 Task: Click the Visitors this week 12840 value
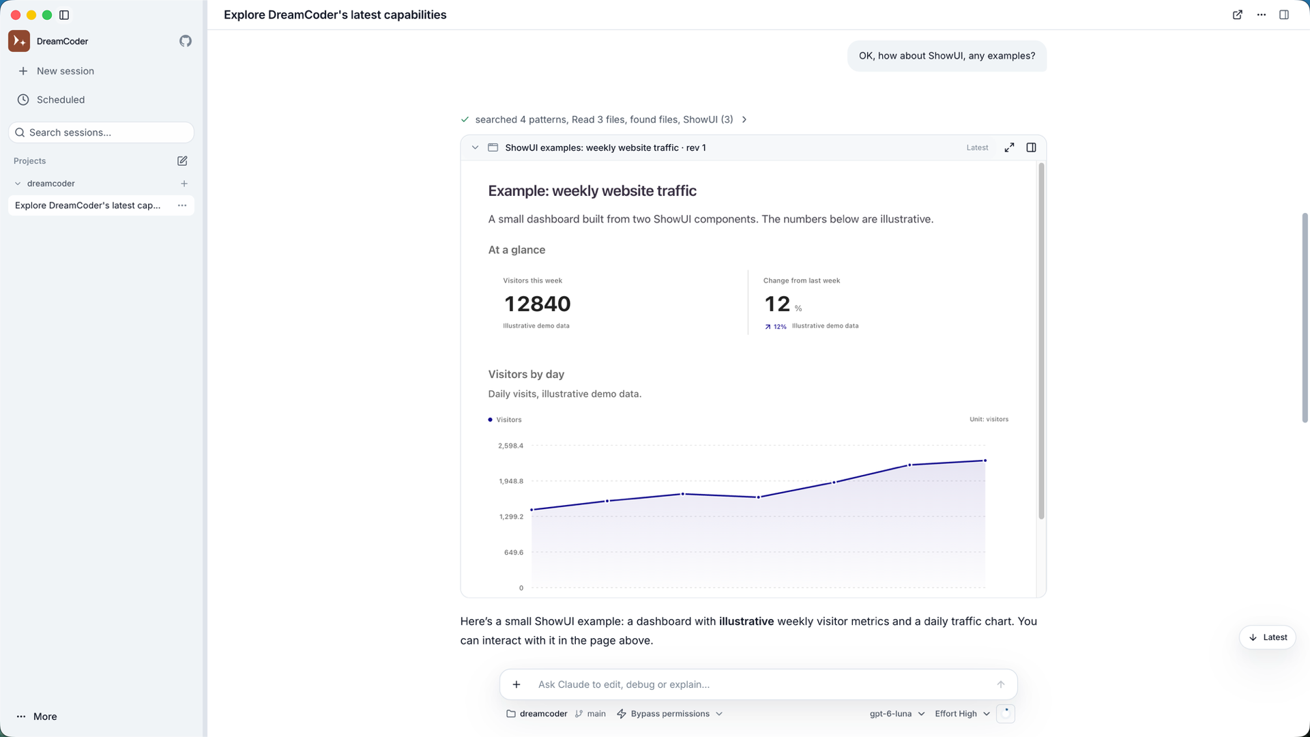[537, 304]
